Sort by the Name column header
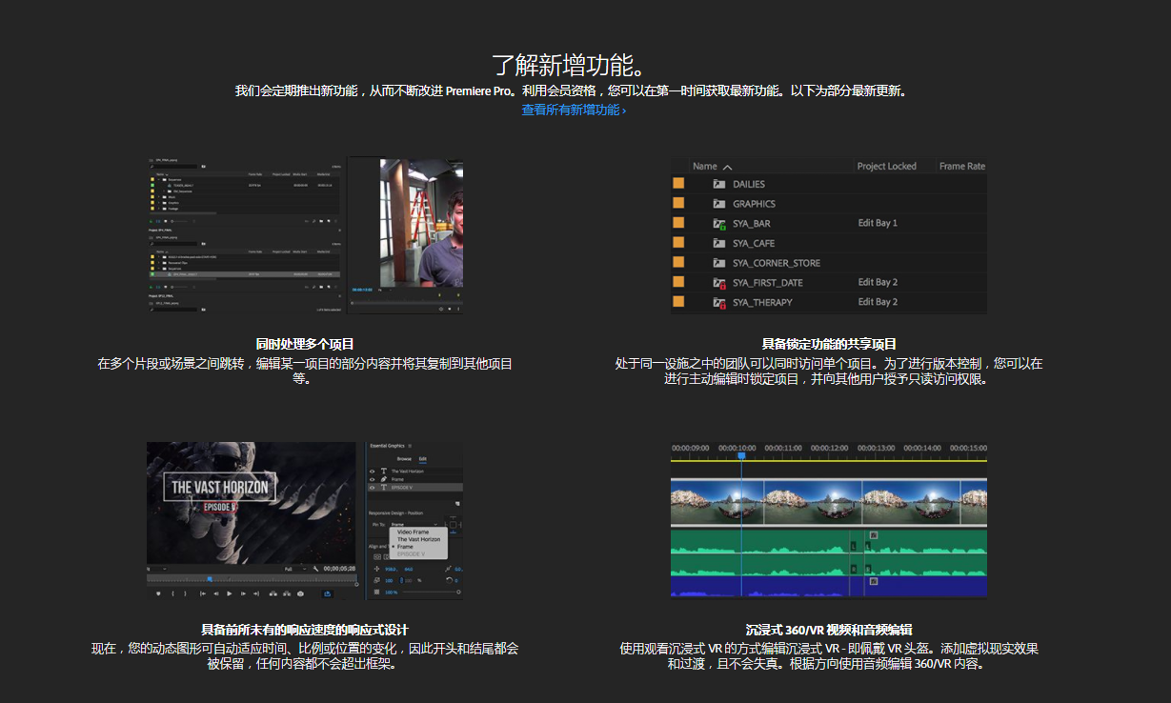The image size is (1171, 703). [x=712, y=166]
